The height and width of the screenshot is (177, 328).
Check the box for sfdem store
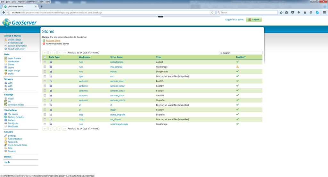[45, 110]
